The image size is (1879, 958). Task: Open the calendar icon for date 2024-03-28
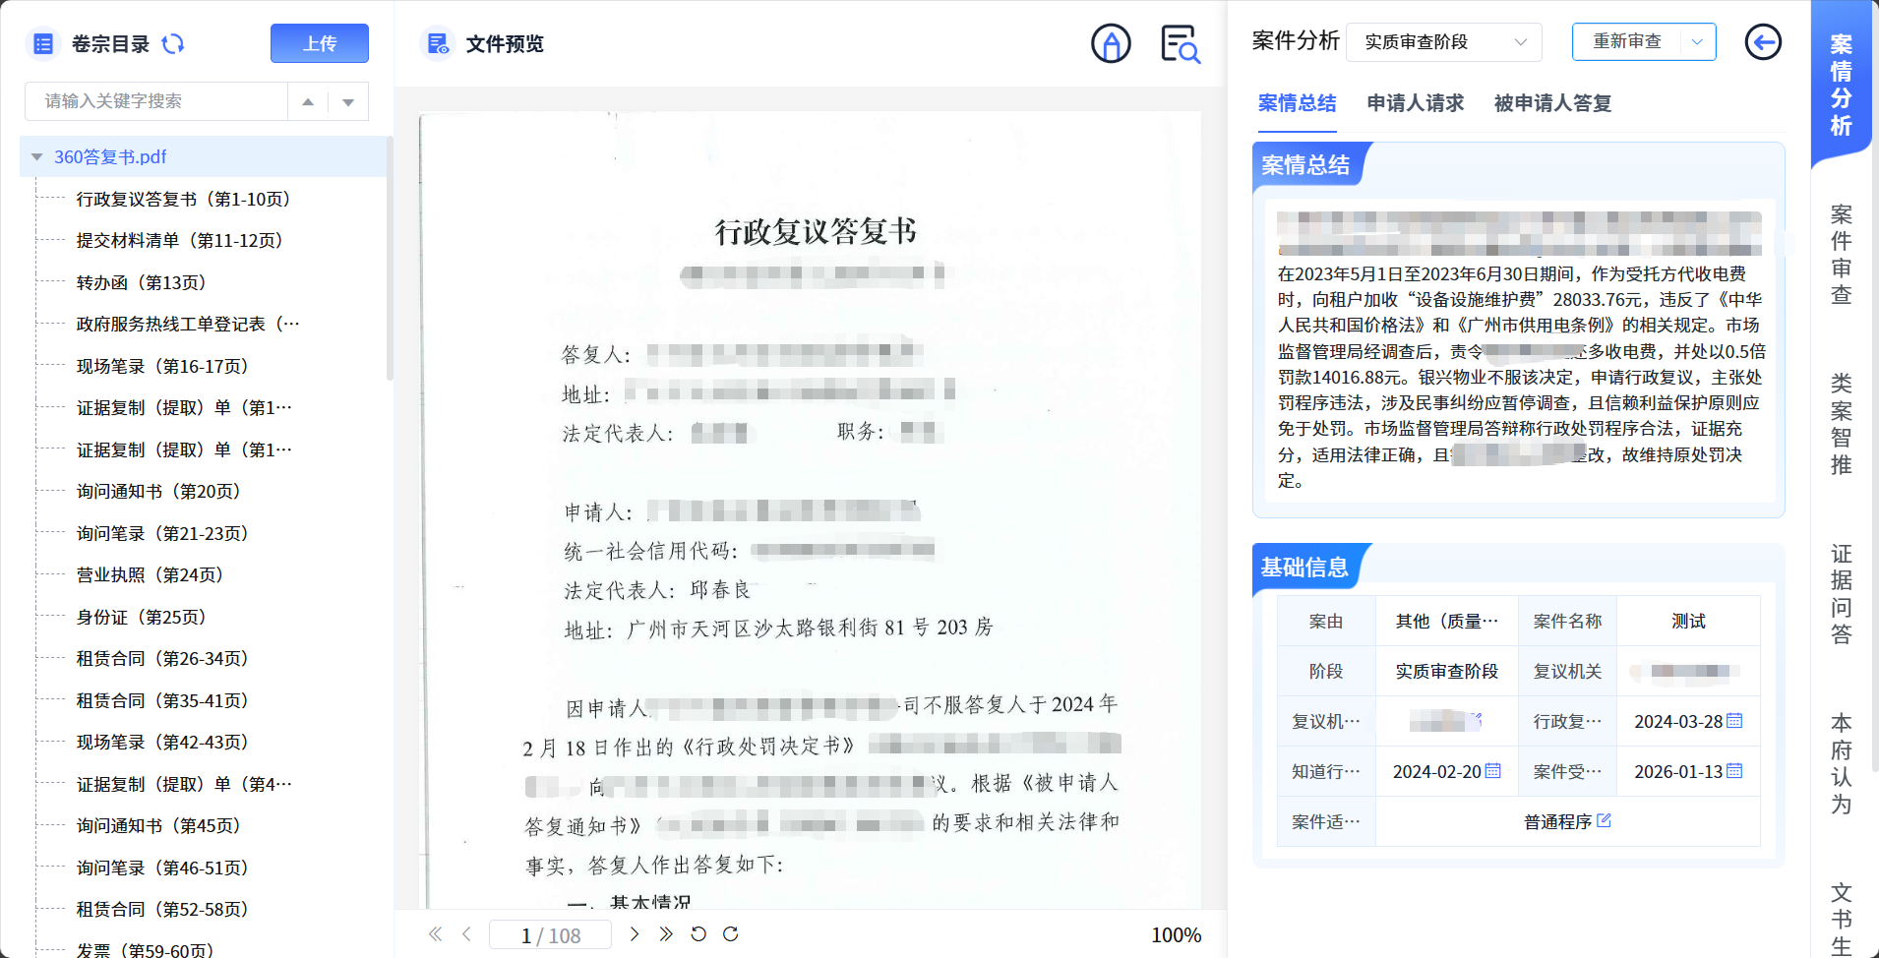pos(1734,721)
